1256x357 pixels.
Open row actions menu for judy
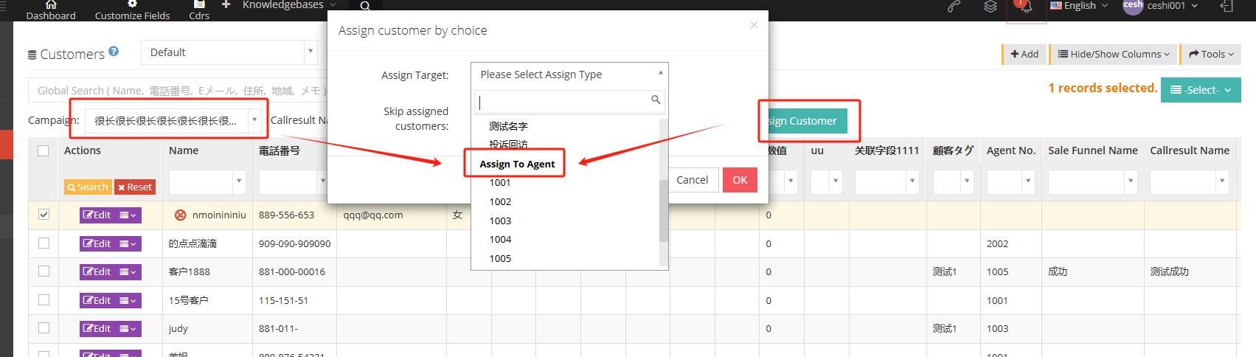click(x=128, y=328)
